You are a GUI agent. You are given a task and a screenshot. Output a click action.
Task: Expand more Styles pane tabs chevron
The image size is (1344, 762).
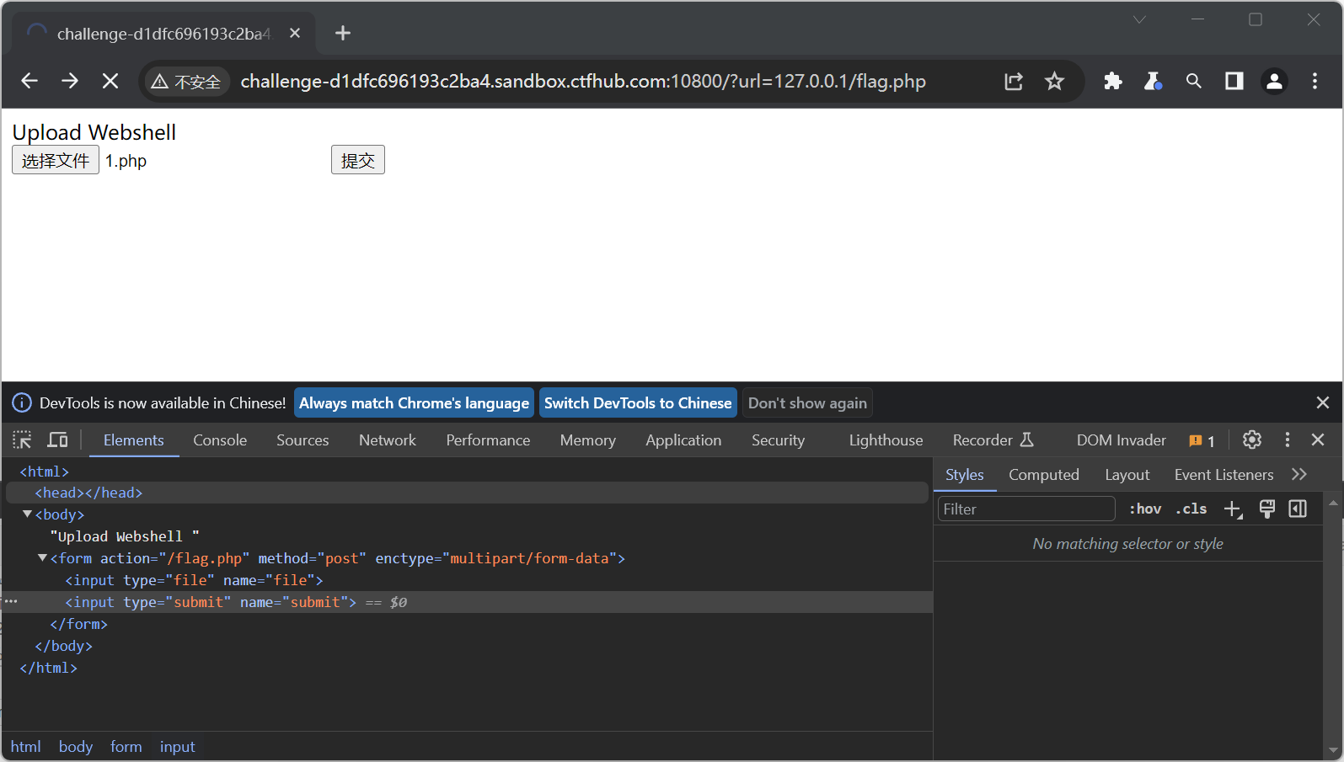1298,475
